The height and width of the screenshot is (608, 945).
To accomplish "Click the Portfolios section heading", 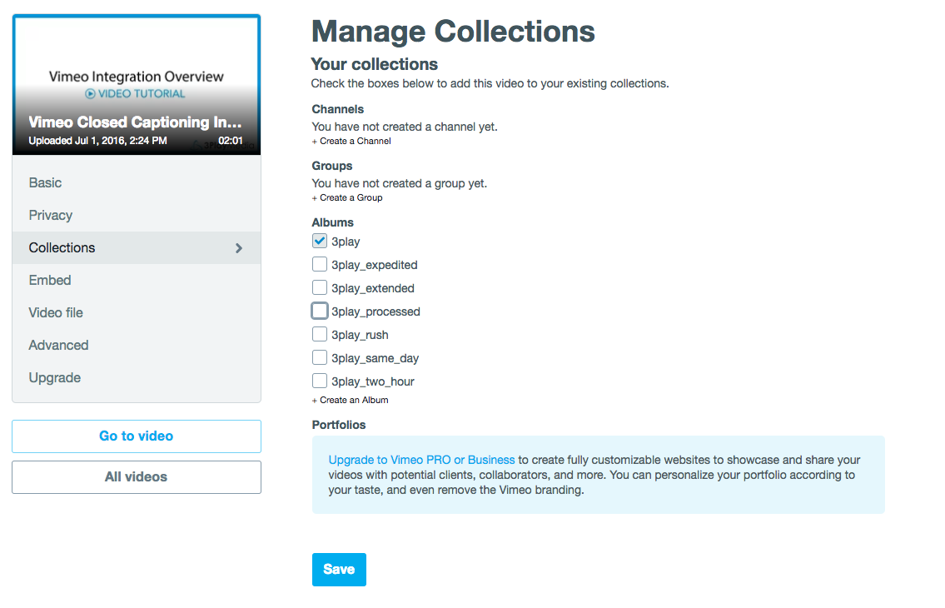I will coord(339,425).
